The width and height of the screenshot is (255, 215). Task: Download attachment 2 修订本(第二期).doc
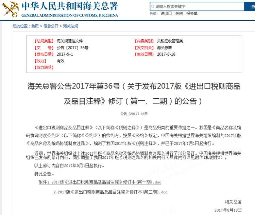tap(111, 192)
